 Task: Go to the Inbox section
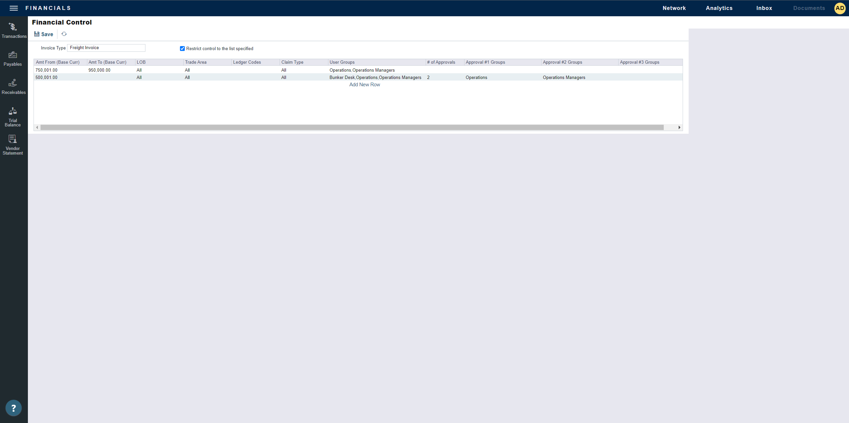764,8
